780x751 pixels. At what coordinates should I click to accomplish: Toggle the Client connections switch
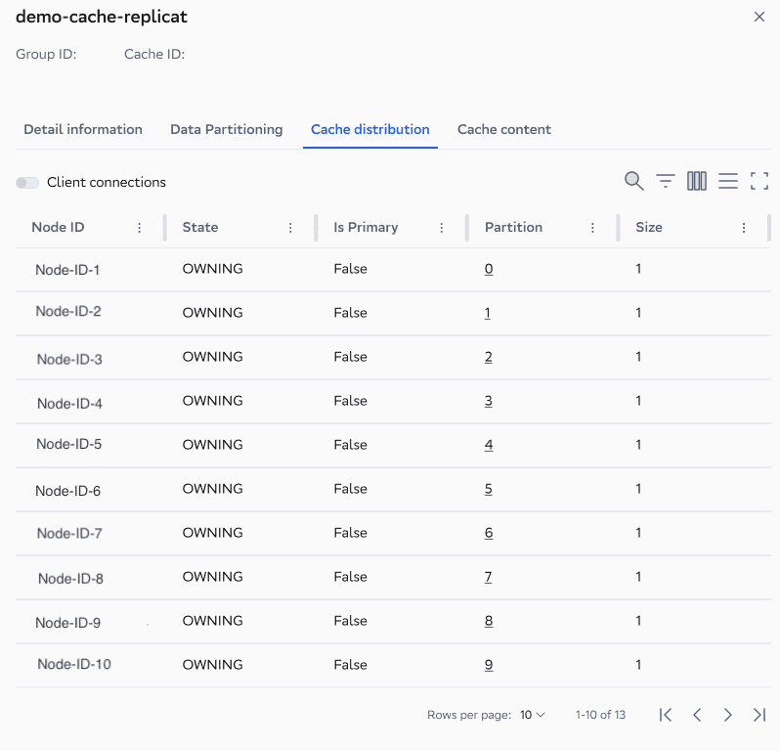coord(27,183)
